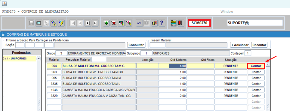The image size is (290, 111).
Task: Click Qtd Fisica field for material 963
Action: pyautogui.click(x=200, y=72)
